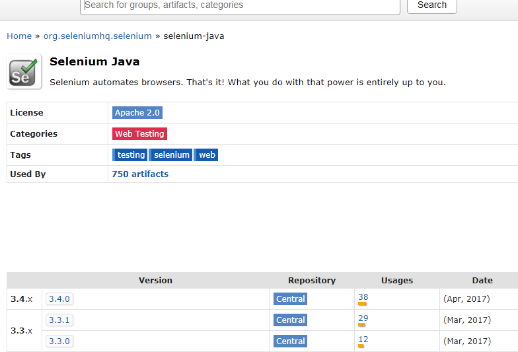Click Central repository badge for 3.3.0

pos(291,341)
